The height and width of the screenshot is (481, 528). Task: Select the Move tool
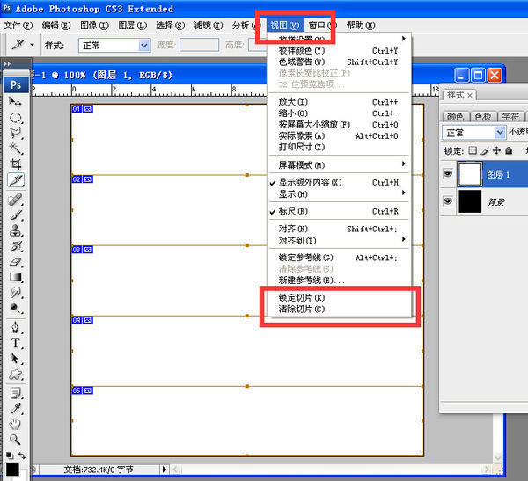15,102
